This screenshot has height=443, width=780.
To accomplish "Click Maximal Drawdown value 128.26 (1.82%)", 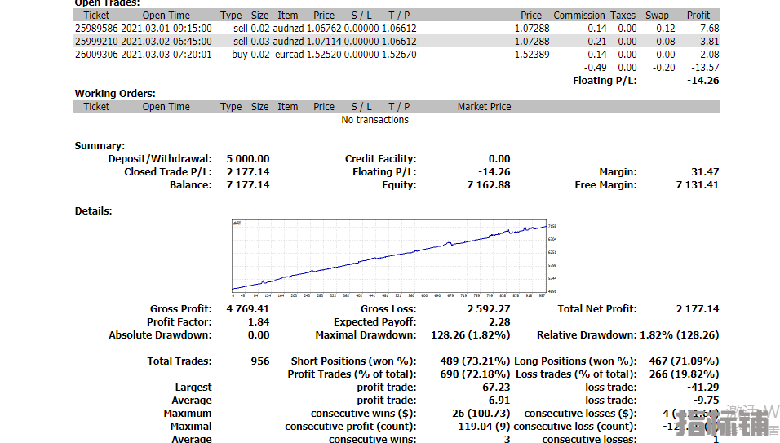I will [470, 335].
